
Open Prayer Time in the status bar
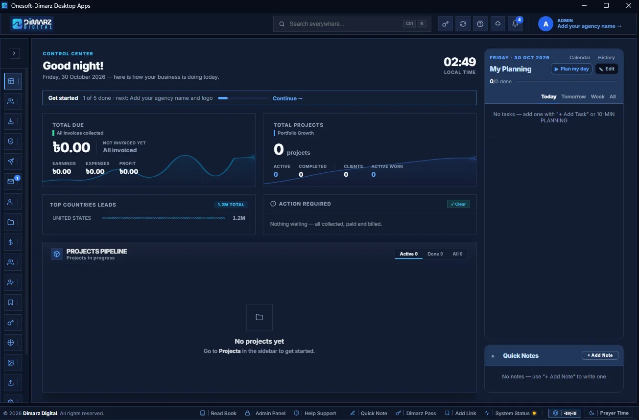pos(610,413)
